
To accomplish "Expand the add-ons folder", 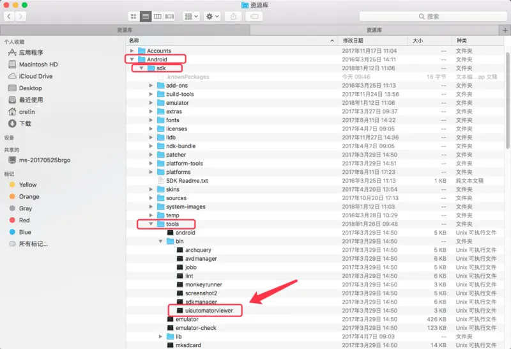I will pos(151,86).
